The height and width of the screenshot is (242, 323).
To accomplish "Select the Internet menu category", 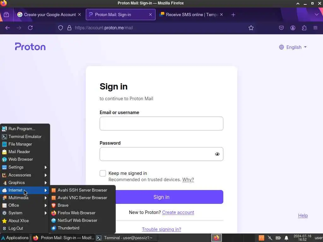I will pyautogui.click(x=25, y=190).
